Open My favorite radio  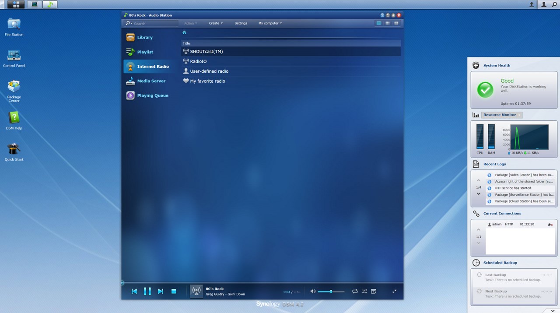[x=291, y=81]
